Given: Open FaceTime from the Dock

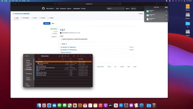Looking at the screenshot, I should [x=59, y=105].
